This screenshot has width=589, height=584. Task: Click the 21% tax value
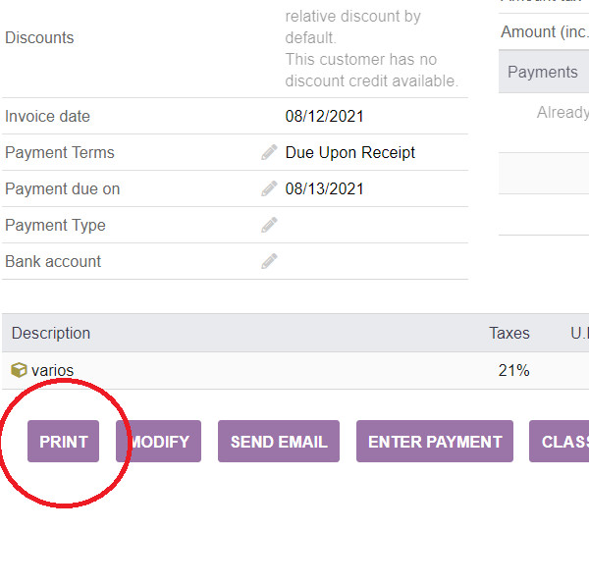pyautogui.click(x=513, y=370)
